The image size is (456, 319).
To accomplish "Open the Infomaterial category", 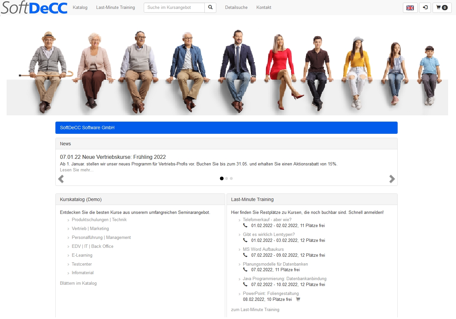I will (83, 273).
